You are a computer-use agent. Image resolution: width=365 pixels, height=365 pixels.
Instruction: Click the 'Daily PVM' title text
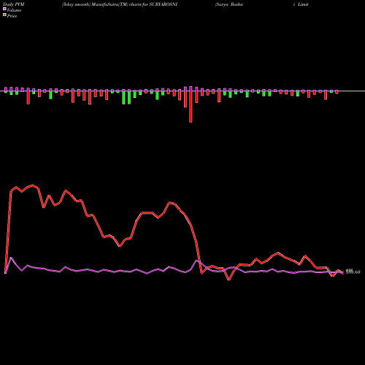point(14,4)
